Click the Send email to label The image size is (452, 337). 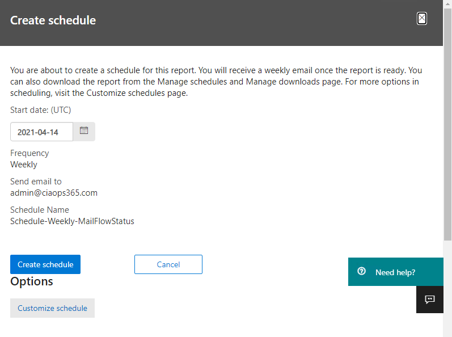[x=36, y=182]
